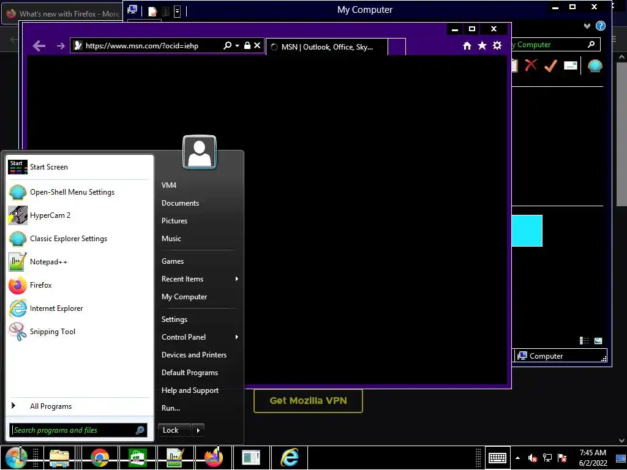Open the address bar search dropdown arrow
Screen dimensions: 627x470
coord(237,45)
